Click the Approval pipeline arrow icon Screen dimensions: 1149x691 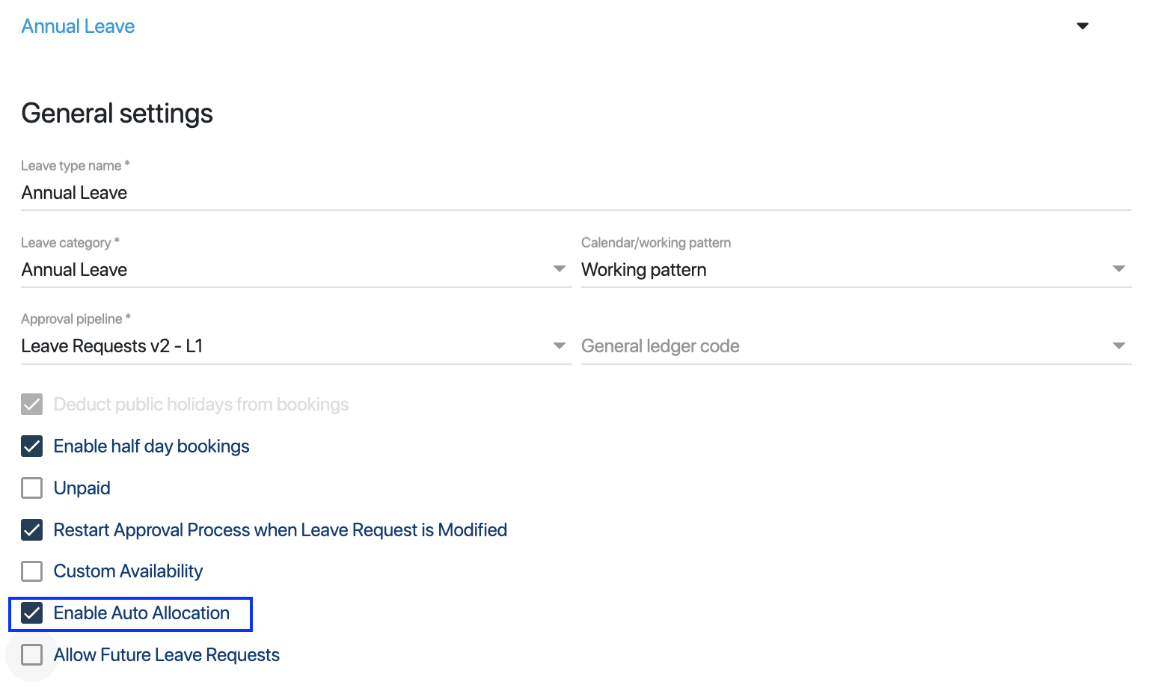point(559,345)
